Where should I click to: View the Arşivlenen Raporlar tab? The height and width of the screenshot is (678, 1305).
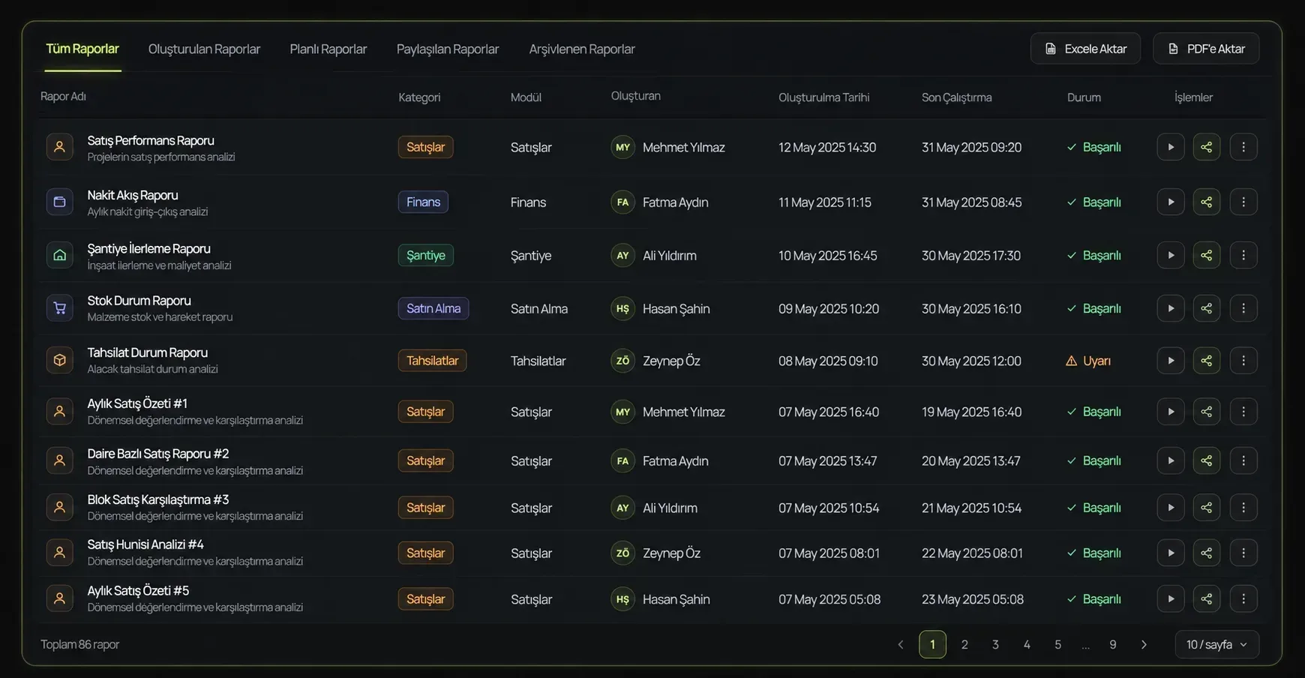point(582,49)
